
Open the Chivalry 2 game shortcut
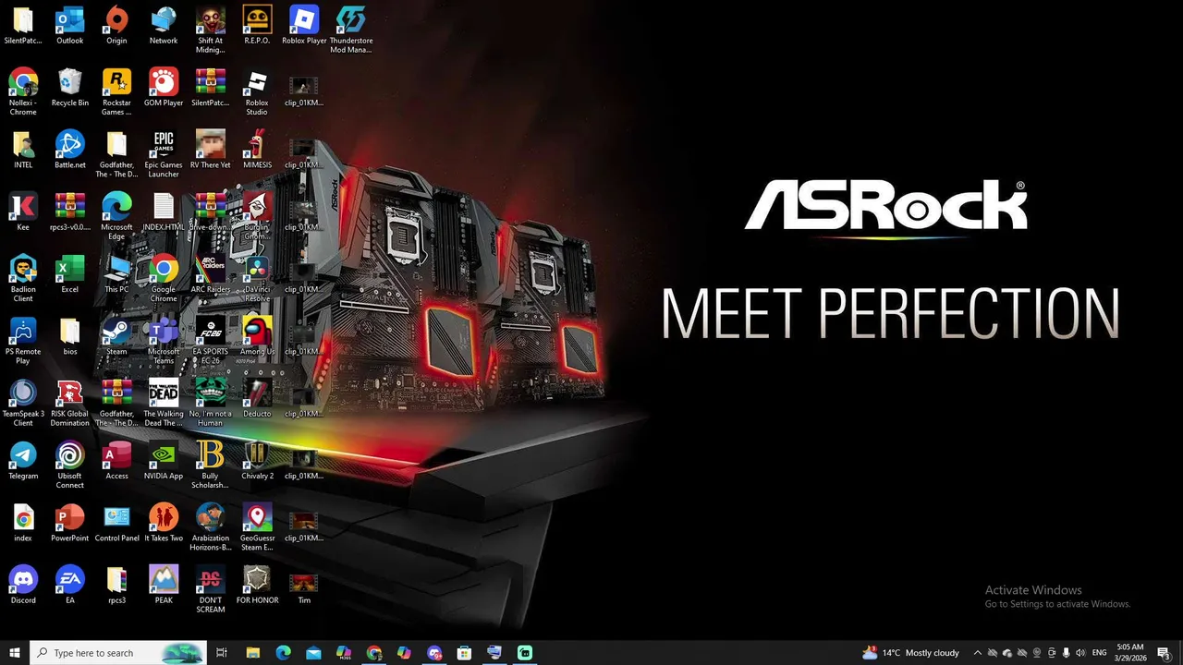[257, 460]
